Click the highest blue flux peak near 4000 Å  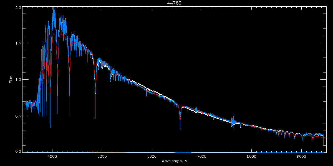pos(53,8)
